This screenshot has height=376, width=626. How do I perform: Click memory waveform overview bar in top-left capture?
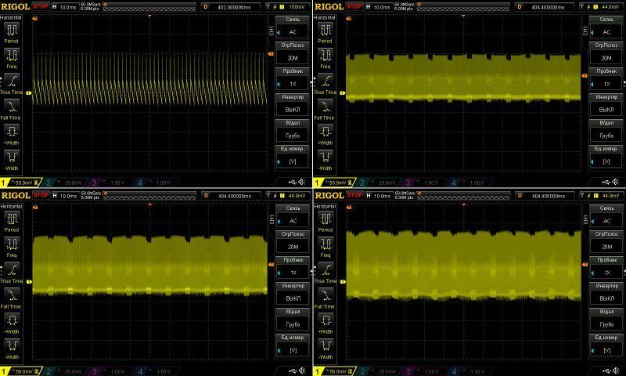click(x=149, y=7)
